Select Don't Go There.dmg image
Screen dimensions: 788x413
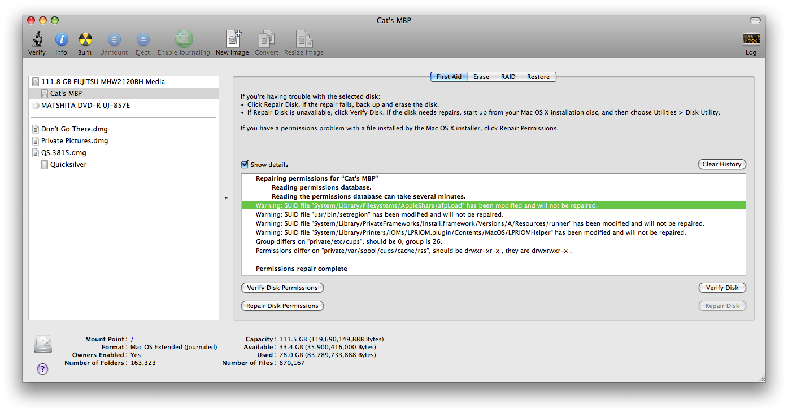pyautogui.click(x=124, y=129)
